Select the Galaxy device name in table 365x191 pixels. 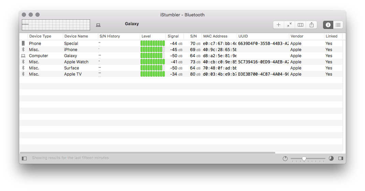[70, 56]
